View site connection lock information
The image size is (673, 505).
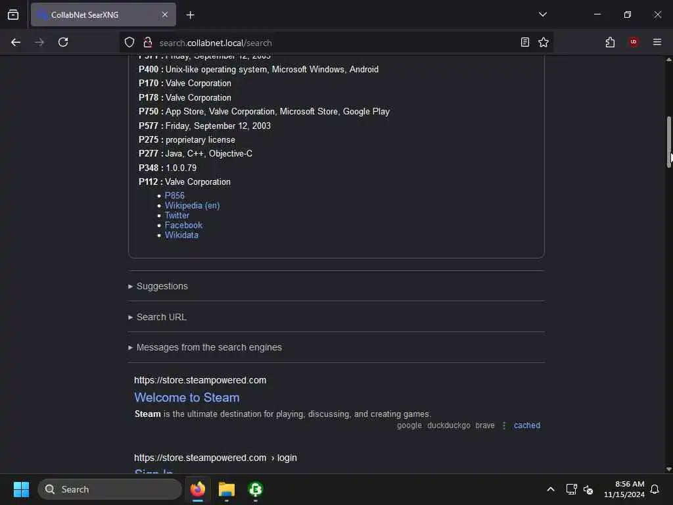click(148, 42)
